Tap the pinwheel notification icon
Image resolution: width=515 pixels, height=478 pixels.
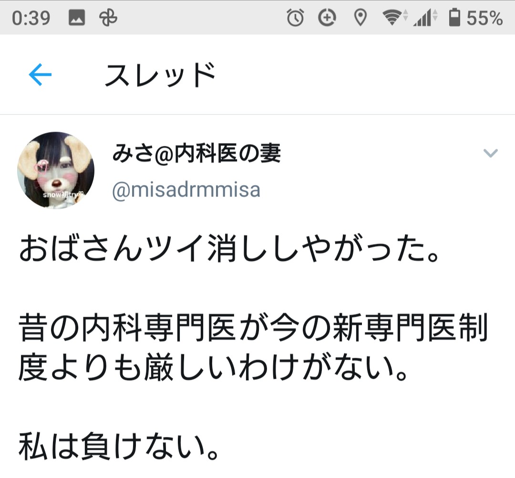coord(108,17)
